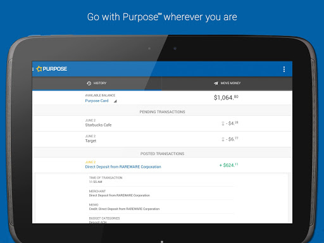
Task: Click the Move Money paper plane icon
Action: click(216, 84)
